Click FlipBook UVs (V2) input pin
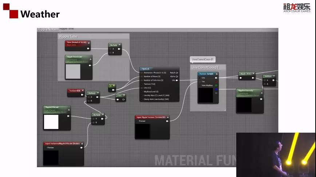Image resolution: width=316 pixels, height=177 pixels. [x=142, y=88]
